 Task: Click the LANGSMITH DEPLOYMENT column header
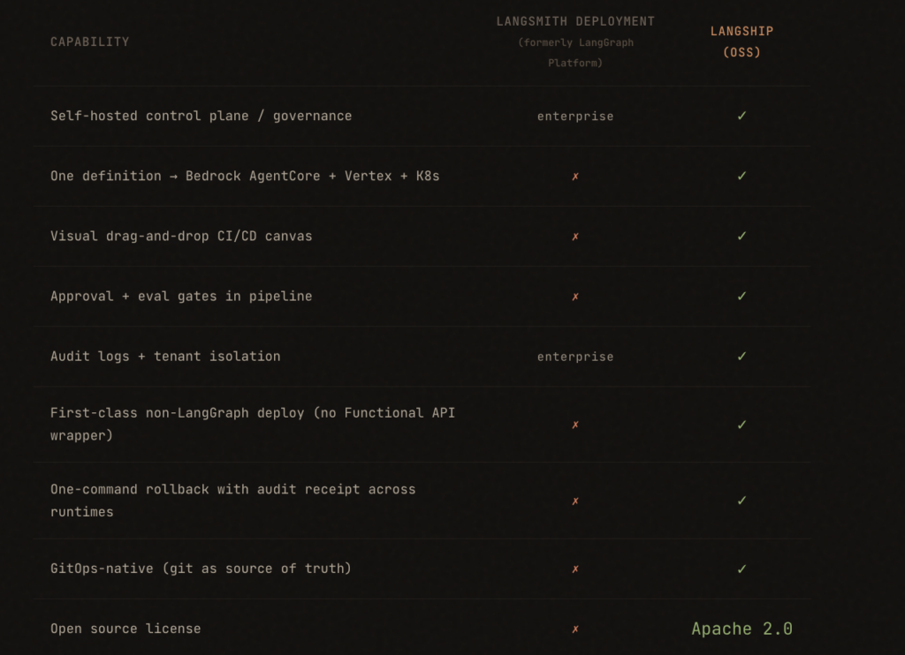(575, 41)
